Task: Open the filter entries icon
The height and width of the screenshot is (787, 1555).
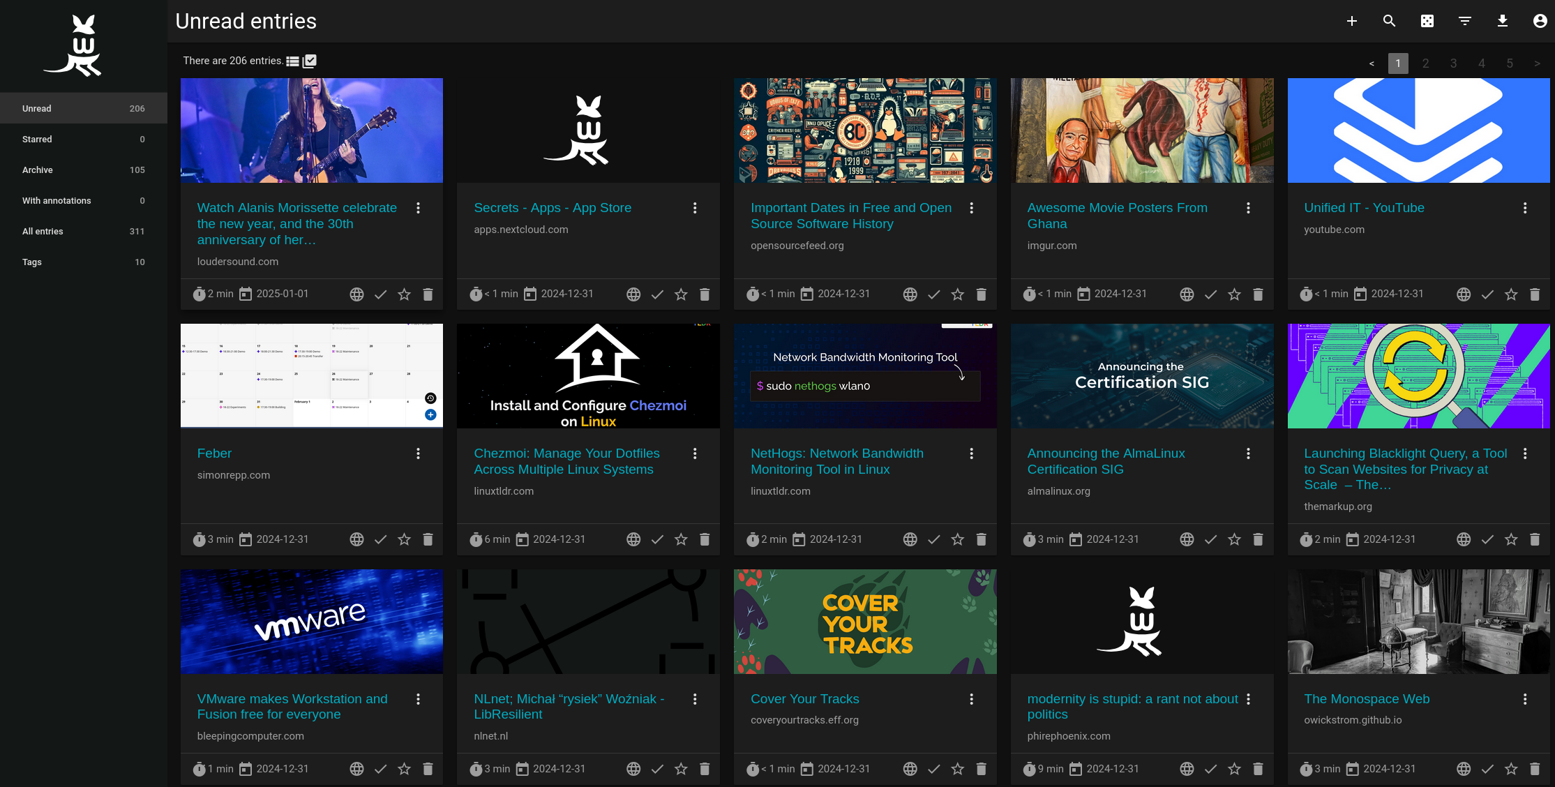Action: 1465,21
